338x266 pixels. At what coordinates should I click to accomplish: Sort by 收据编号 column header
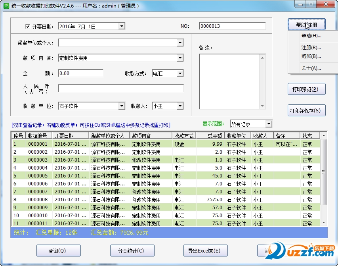click(x=39, y=136)
